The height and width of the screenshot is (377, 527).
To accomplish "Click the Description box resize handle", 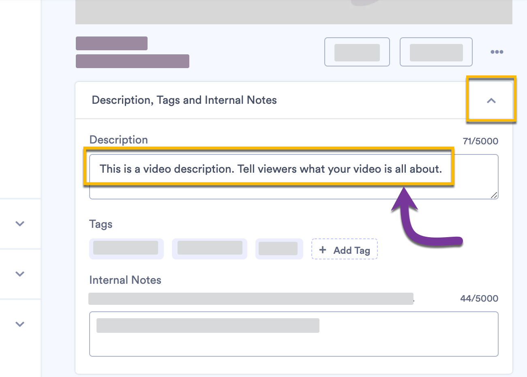I will (494, 195).
